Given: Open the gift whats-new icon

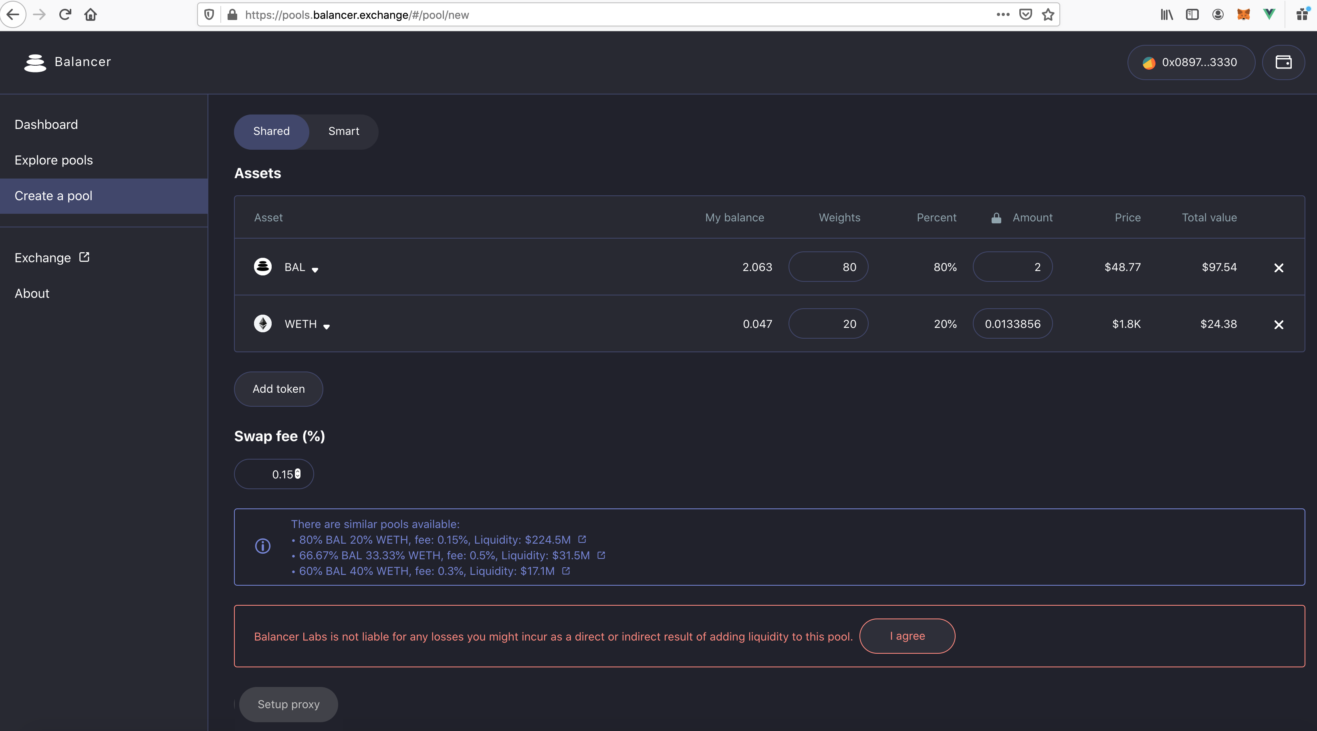Looking at the screenshot, I should [1303, 14].
